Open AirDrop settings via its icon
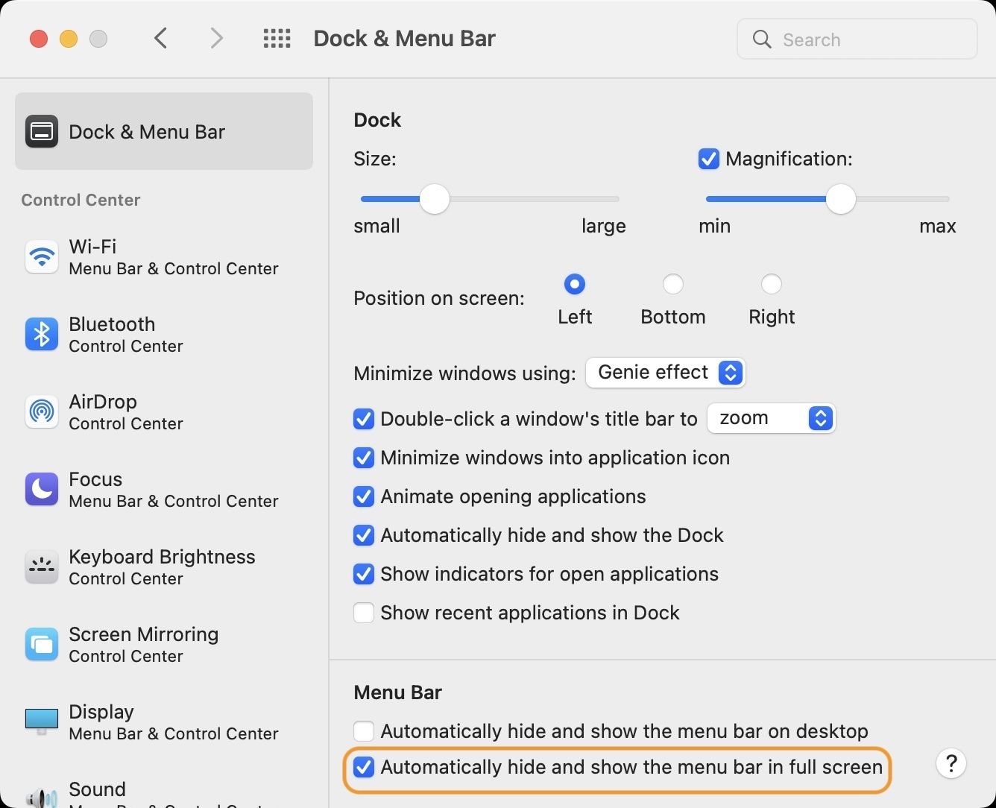Screen dimensions: 996x808 (42, 412)
